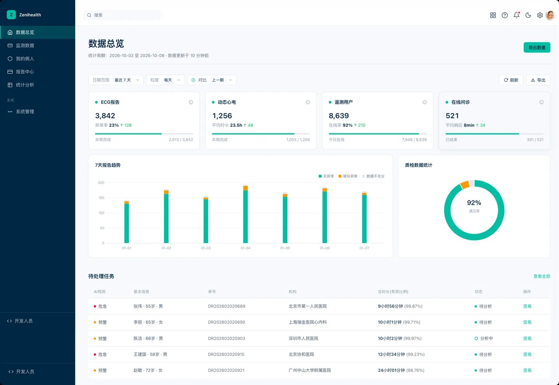Open the user avatar profile picture
This screenshot has width=559, height=385.
(550, 15)
